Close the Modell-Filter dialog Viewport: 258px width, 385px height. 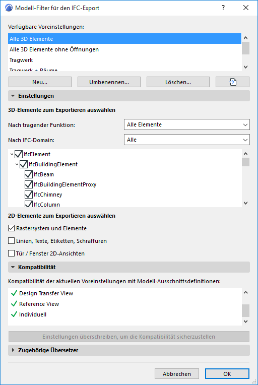coord(246,8)
